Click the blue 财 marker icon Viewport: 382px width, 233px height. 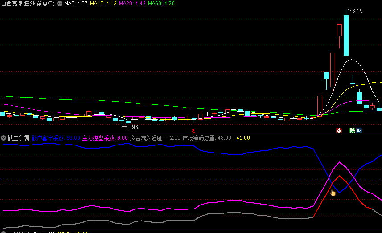point(359,130)
